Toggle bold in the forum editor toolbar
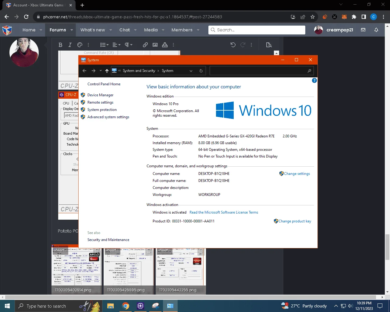Viewport: 390px width, 312px height. tap(60, 45)
